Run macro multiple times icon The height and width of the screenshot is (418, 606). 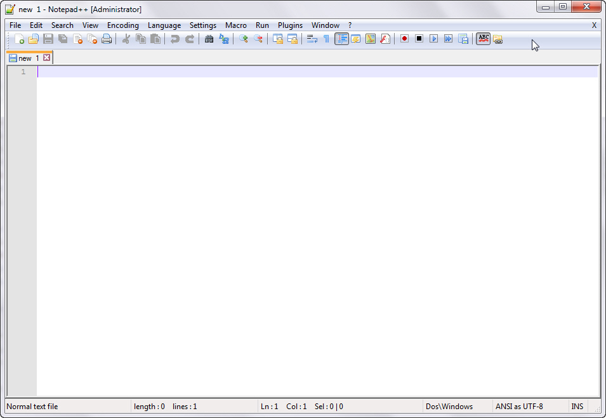449,39
